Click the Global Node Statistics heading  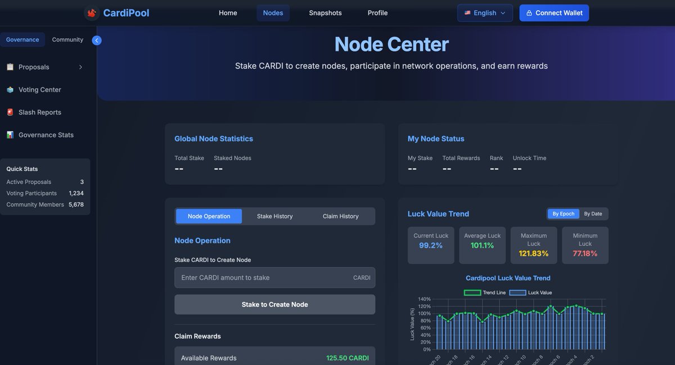pyautogui.click(x=214, y=139)
